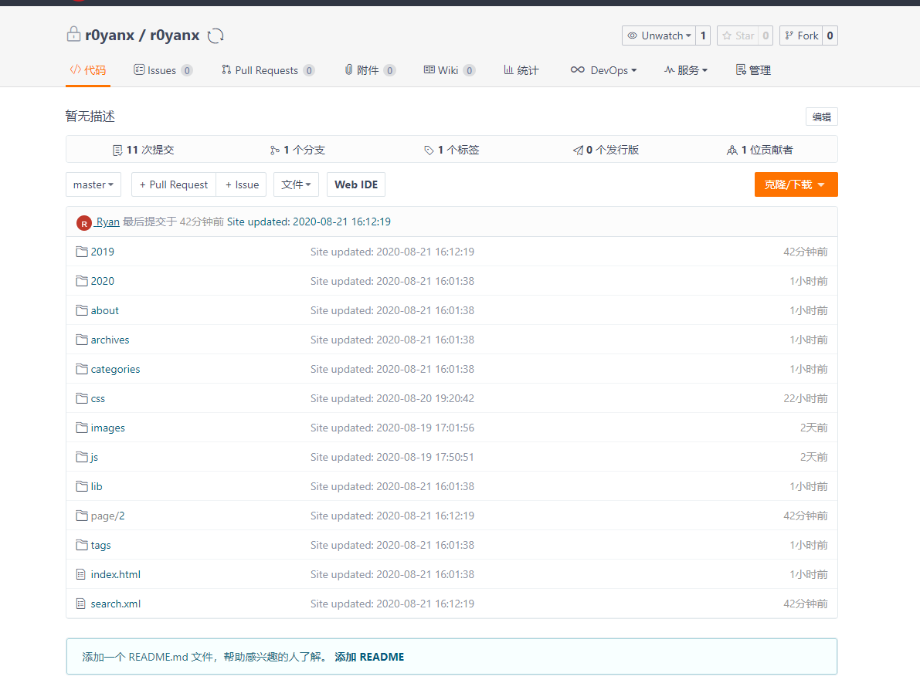View the 1 tag list
Screen dimensions: 920x690
(452, 150)
